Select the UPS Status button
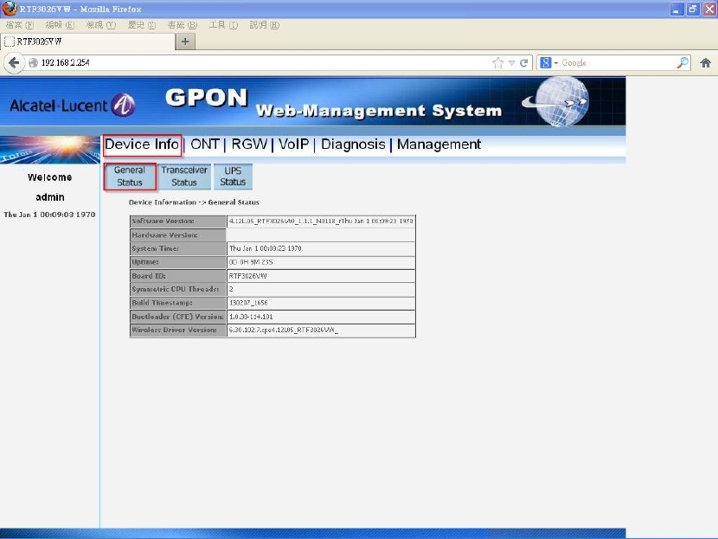The height and width of the screenshot is (539, 718). click(233, 176)
